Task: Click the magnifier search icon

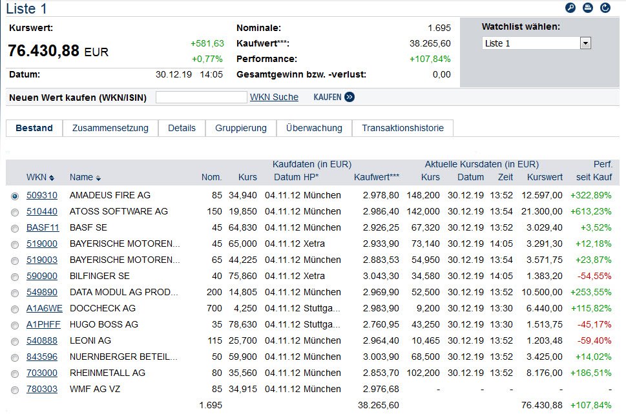Action: click(x=570, y=8)
